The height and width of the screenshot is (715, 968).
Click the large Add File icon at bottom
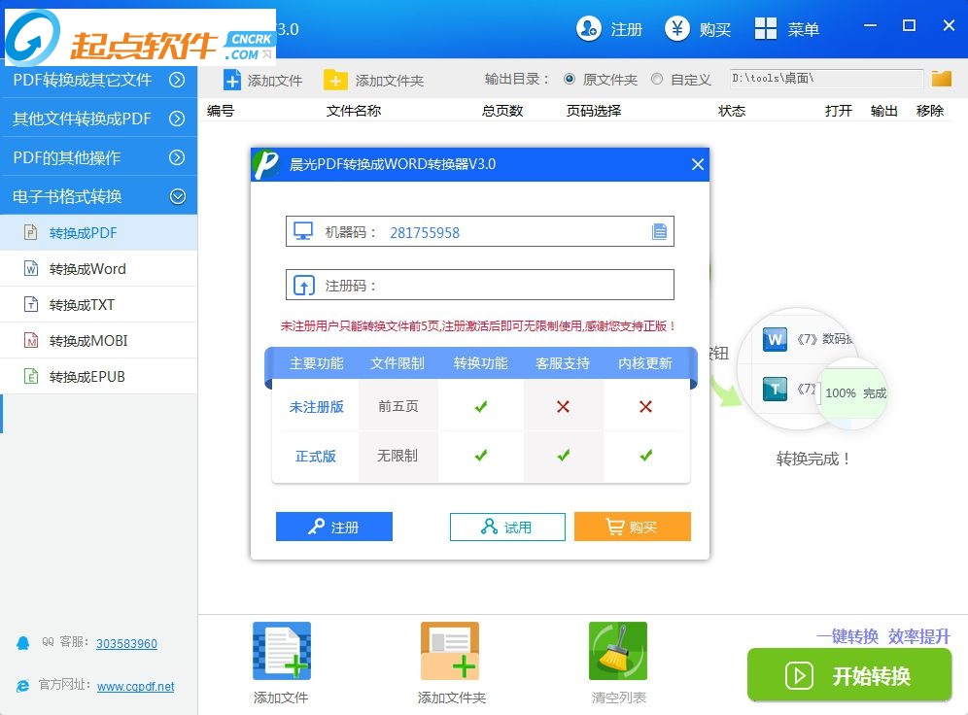[282, 651]
